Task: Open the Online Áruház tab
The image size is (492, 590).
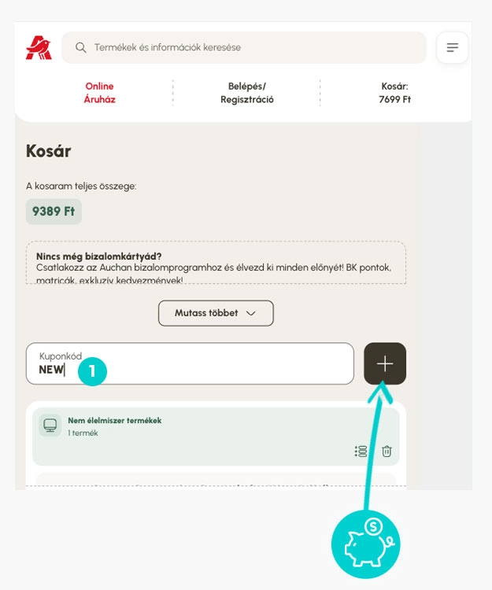Action: coord(99,93)
